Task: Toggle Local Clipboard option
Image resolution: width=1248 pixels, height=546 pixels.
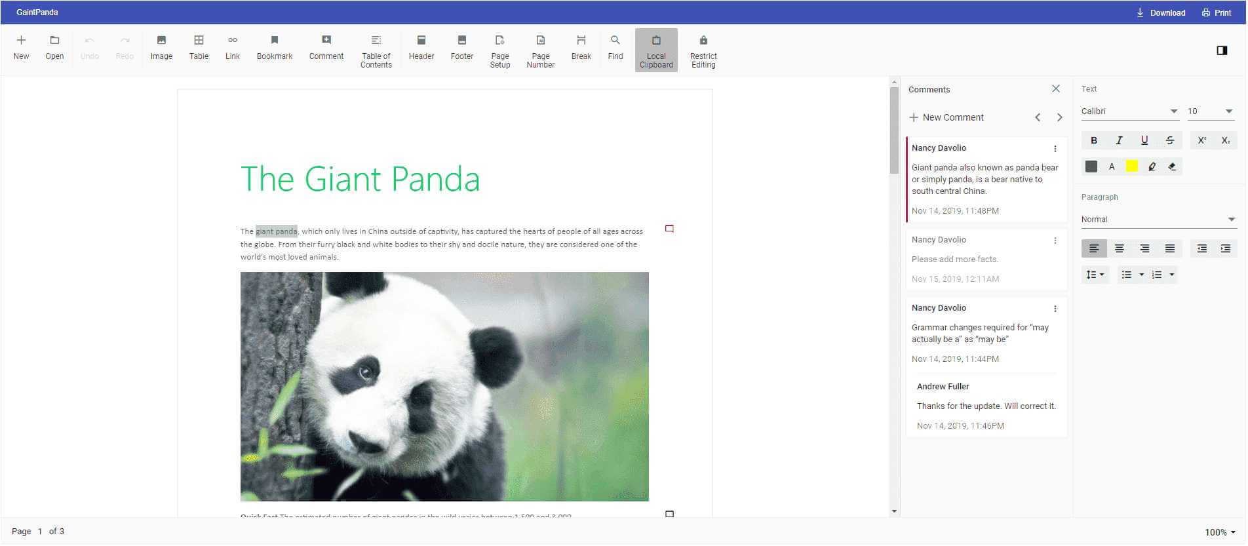Action: [x=656, y=50]
